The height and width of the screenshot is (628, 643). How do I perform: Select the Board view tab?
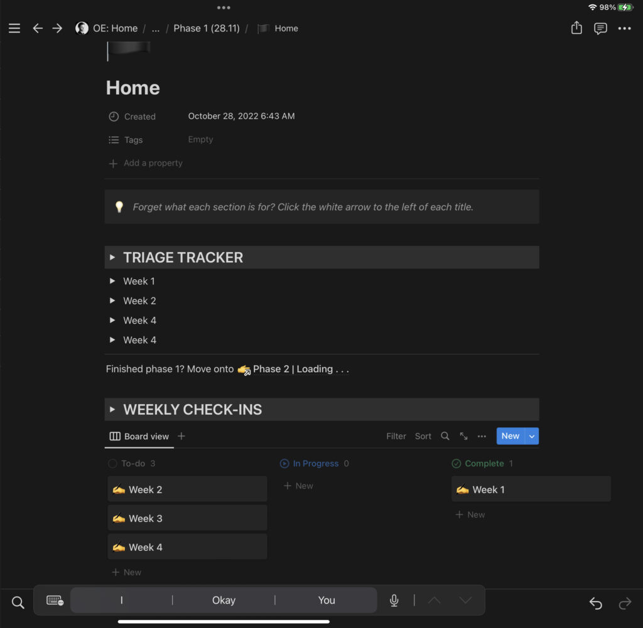pos(139,436)
